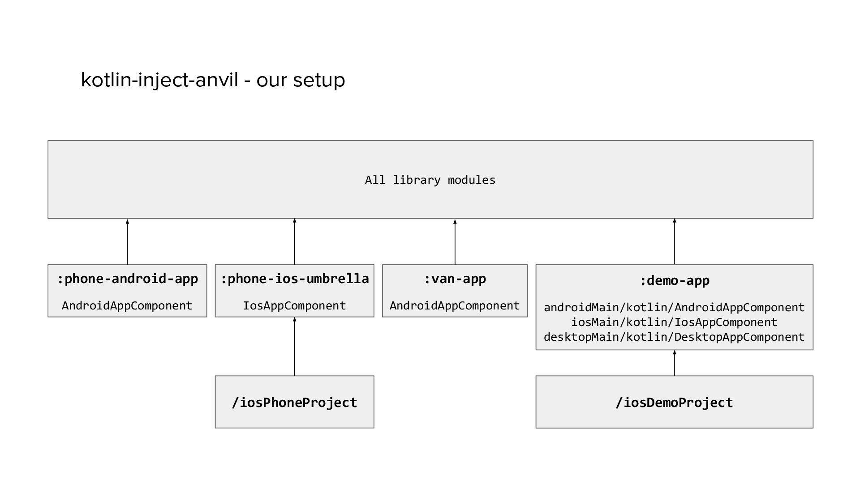The image size is (860, 483).
Task: Click the "/iosPhoneProject" box
Action: [294, 402]
